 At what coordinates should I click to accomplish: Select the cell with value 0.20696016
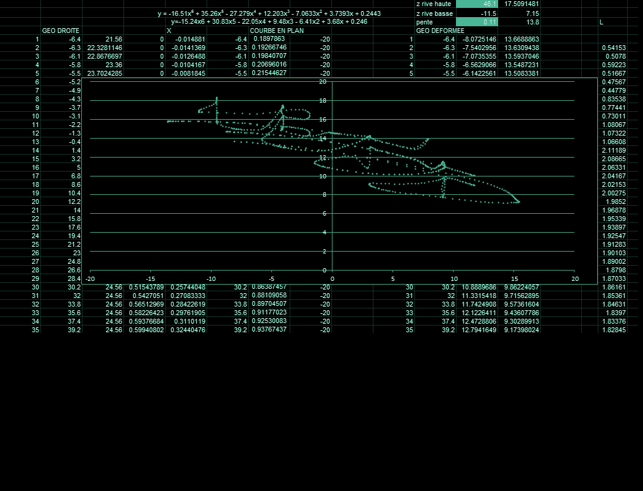pos(269,65)
